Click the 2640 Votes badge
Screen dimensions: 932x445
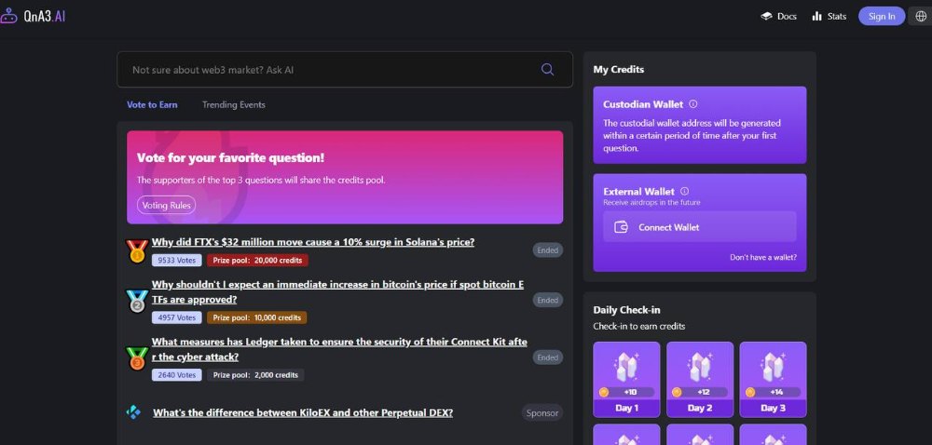click(176, 375)
